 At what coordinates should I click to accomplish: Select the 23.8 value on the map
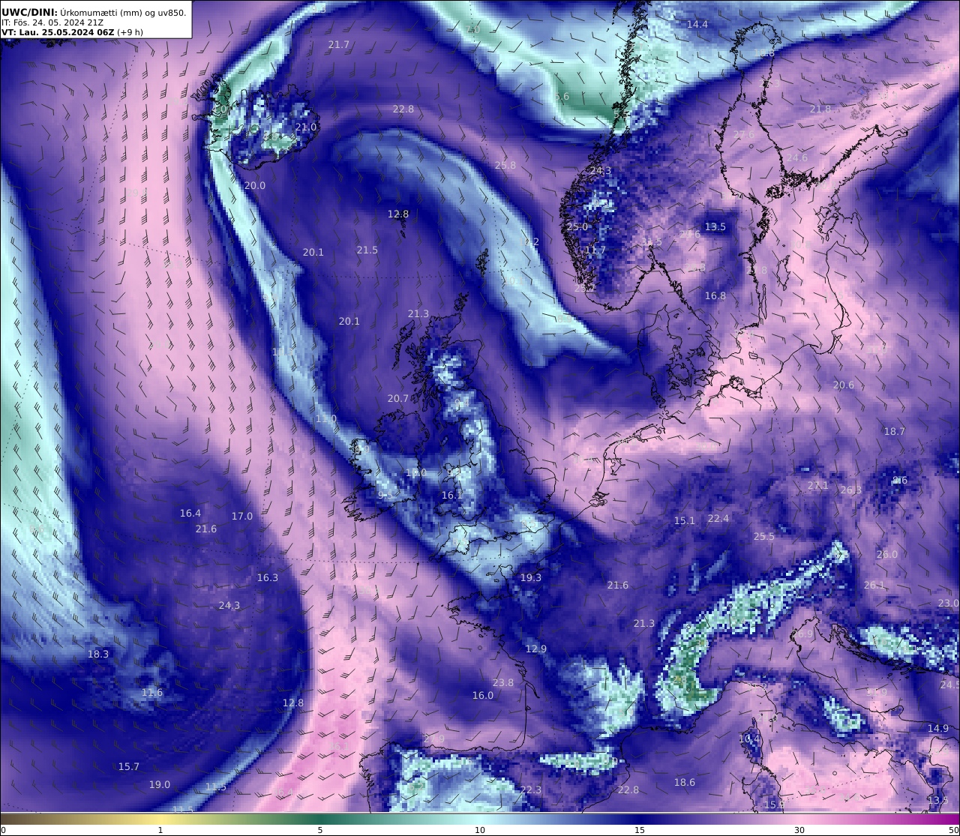503,682
